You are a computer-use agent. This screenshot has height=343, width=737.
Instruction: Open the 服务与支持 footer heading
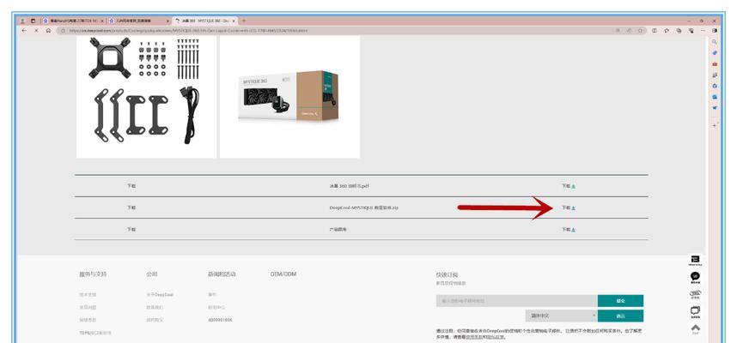coord(93,274)
